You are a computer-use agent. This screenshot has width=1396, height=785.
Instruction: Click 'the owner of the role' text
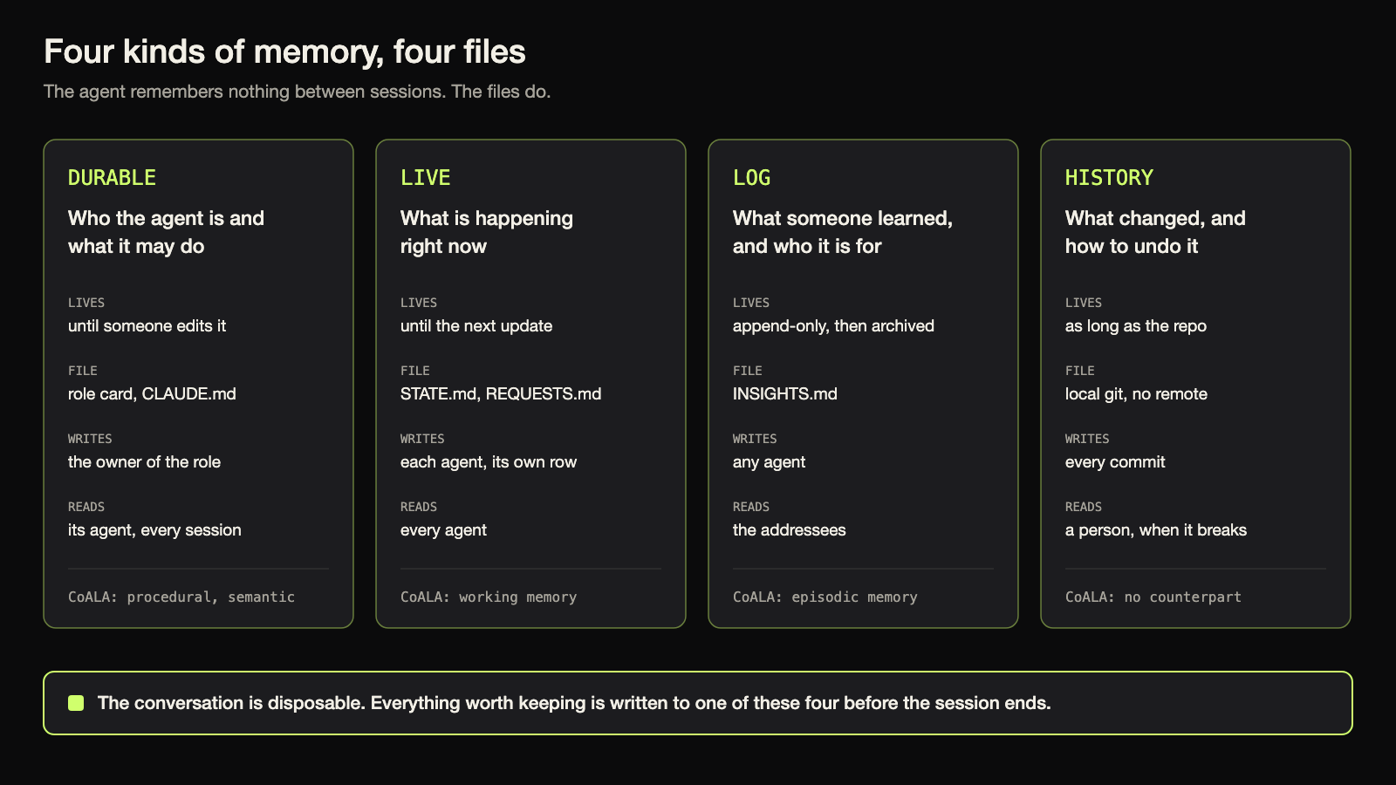(144, 462)
